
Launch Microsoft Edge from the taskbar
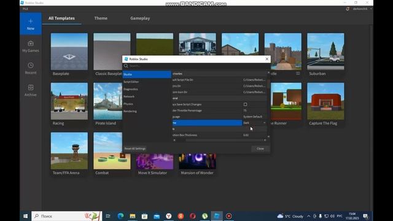click(x=120, y=216)
